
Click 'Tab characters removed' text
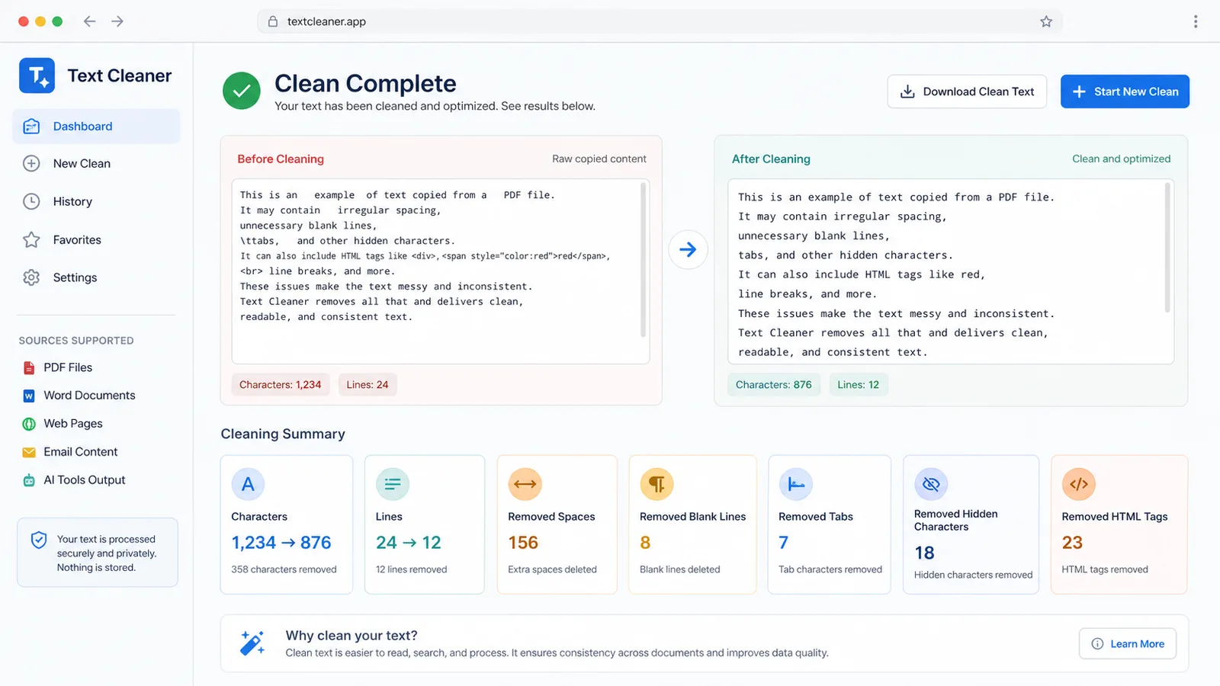[x=830, y=569]
